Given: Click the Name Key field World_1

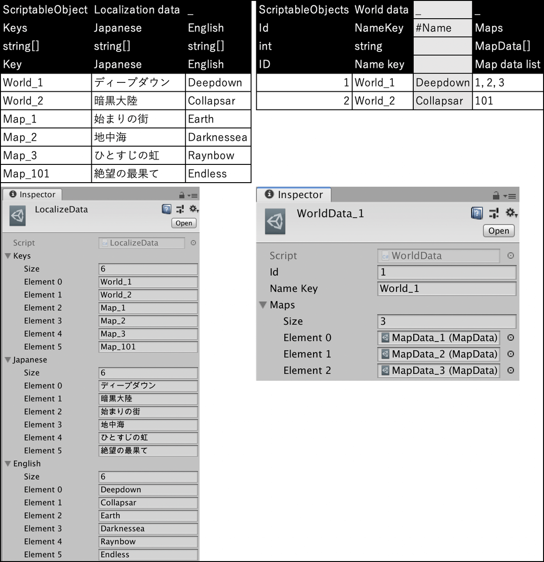Looking at the screenshot, I should (447, 288).
